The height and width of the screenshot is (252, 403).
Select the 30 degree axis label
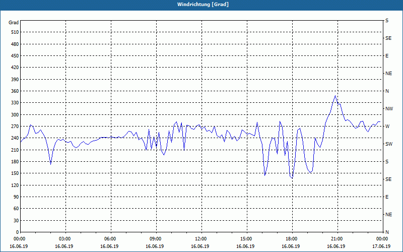pyautogui.click(x=16, y=221)
